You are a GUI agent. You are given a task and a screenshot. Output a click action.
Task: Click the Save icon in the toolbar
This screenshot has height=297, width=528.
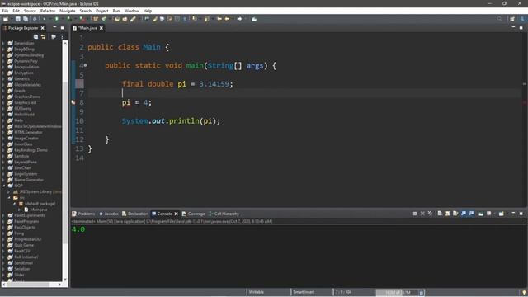[x=18, y=19]
